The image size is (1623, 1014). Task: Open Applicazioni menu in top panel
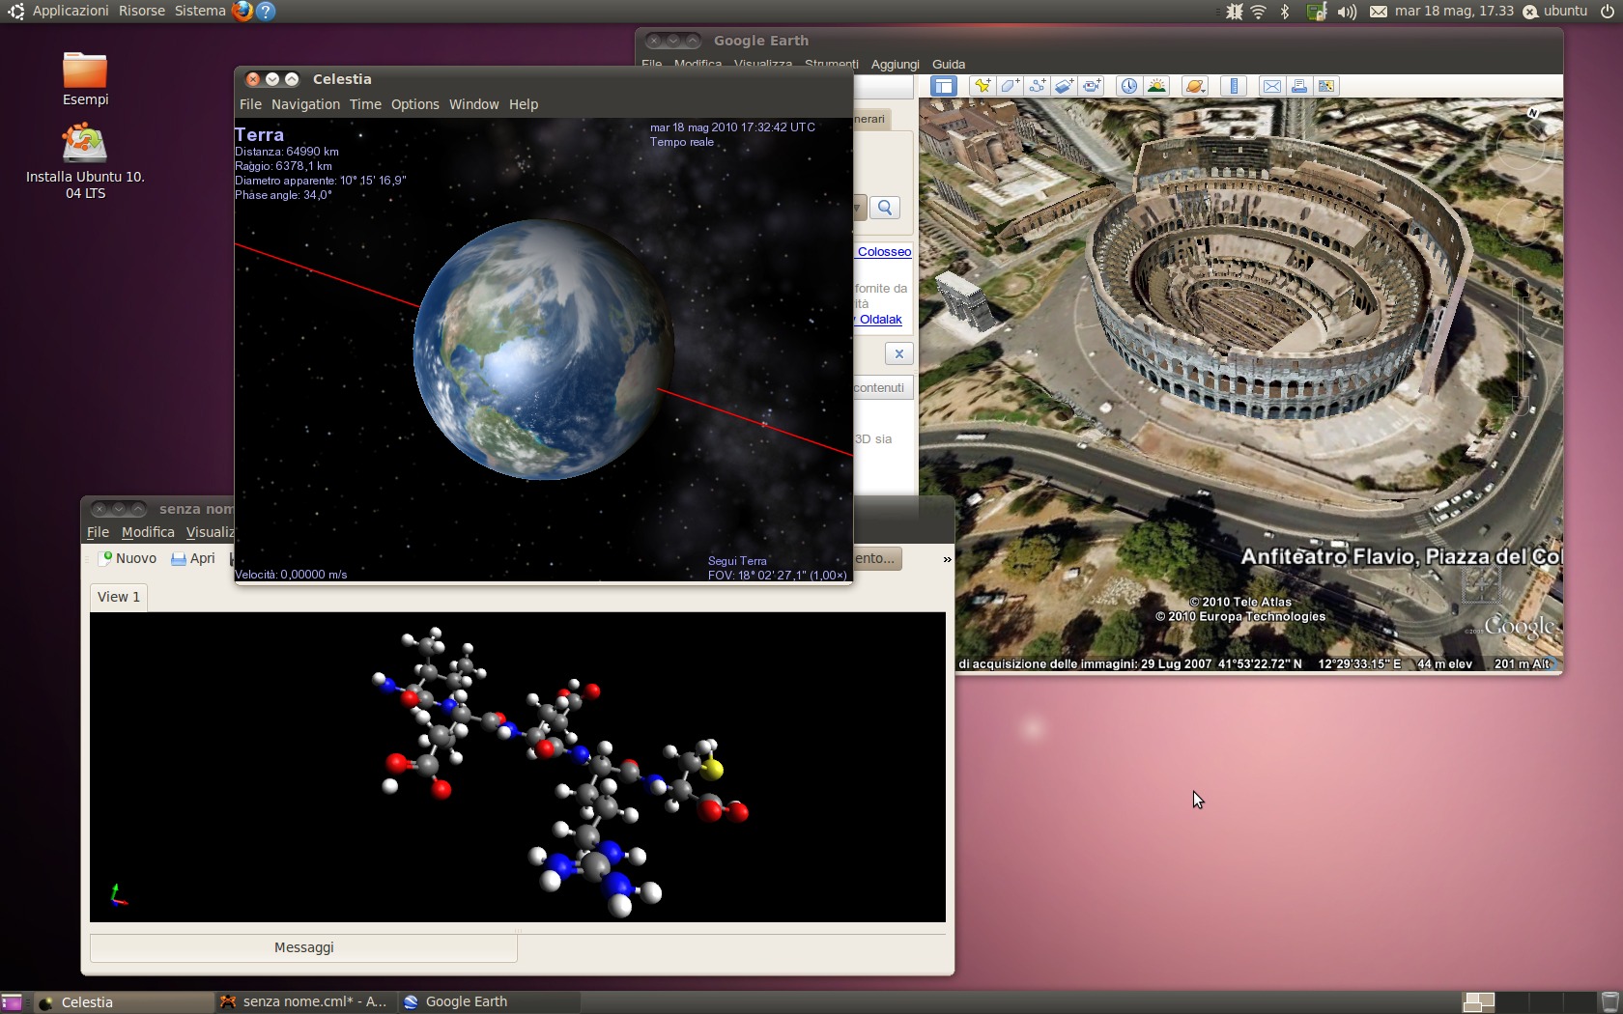pyautogui.click(x=71, y=11)
